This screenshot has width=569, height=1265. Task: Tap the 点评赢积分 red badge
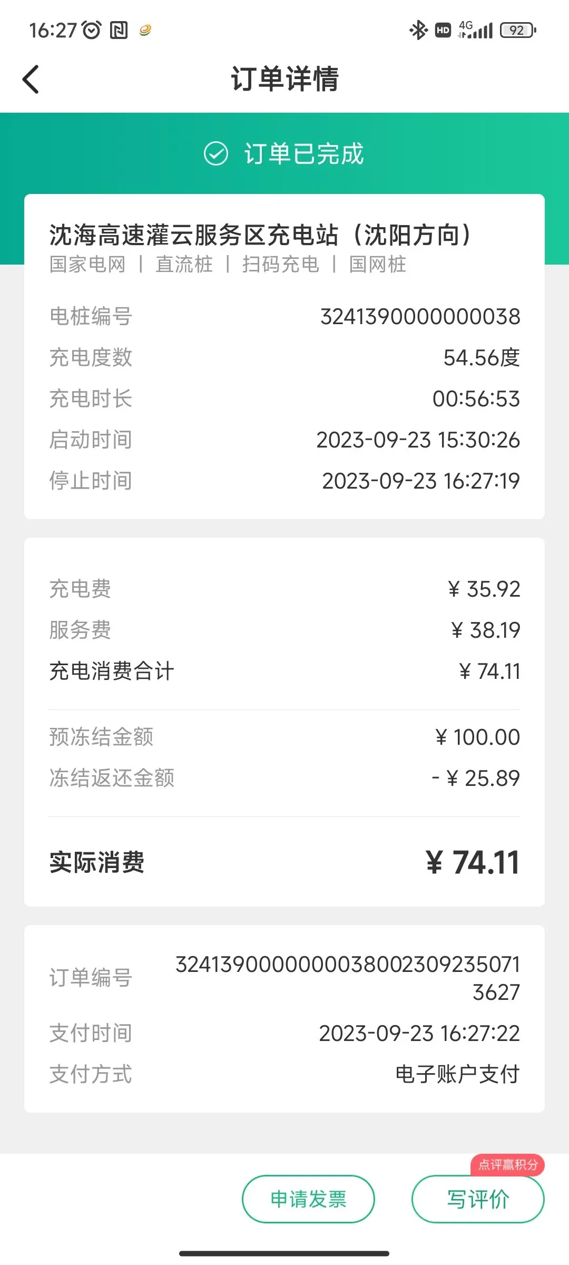pos(507,1164)
